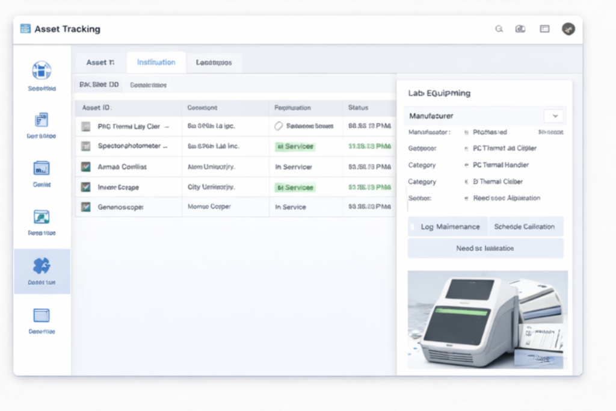Click the user avatar icon top right

(x=568, y=28)
